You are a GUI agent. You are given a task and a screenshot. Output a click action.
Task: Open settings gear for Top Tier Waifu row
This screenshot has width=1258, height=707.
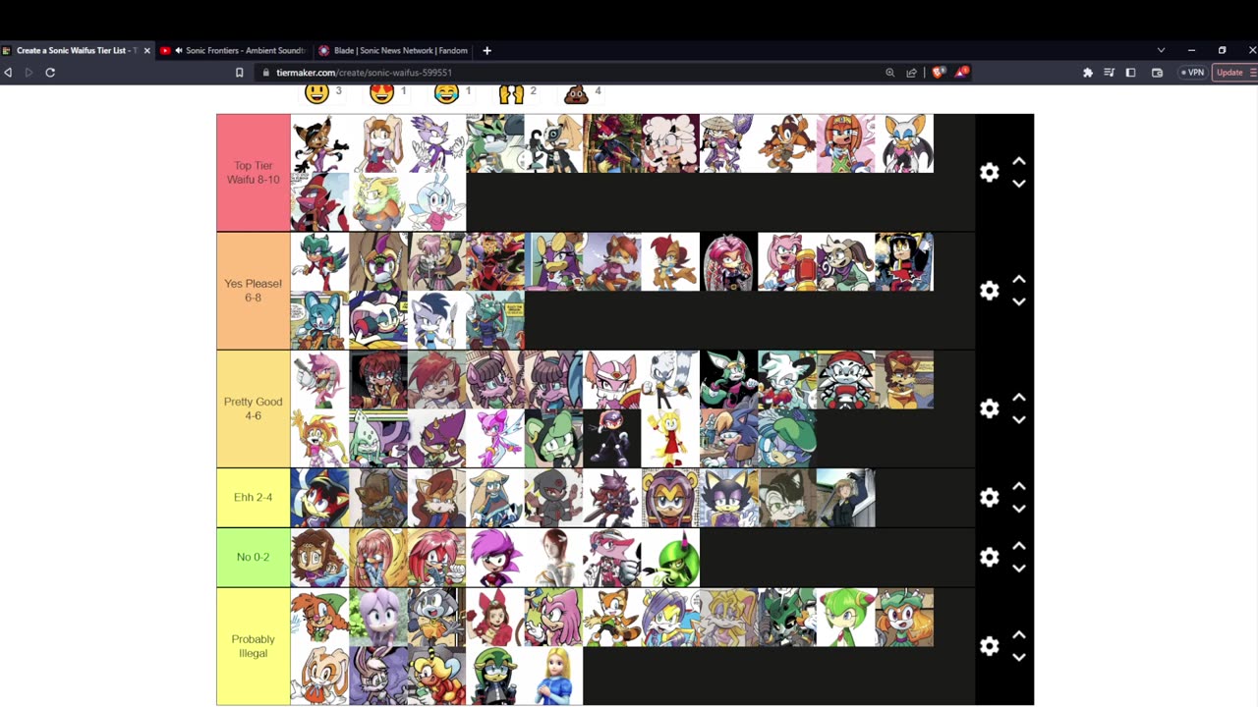click(989, 173)
